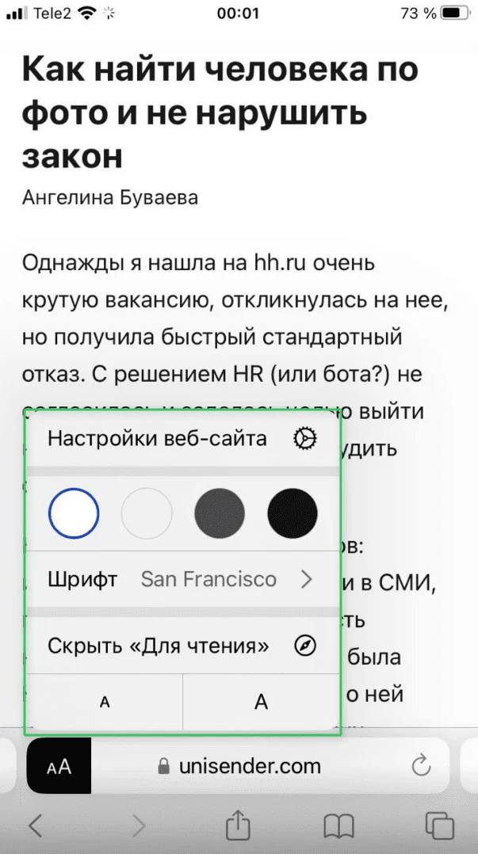Go back with the left arrow
Viewport: 478px width, 854px height.
(35, 825)
